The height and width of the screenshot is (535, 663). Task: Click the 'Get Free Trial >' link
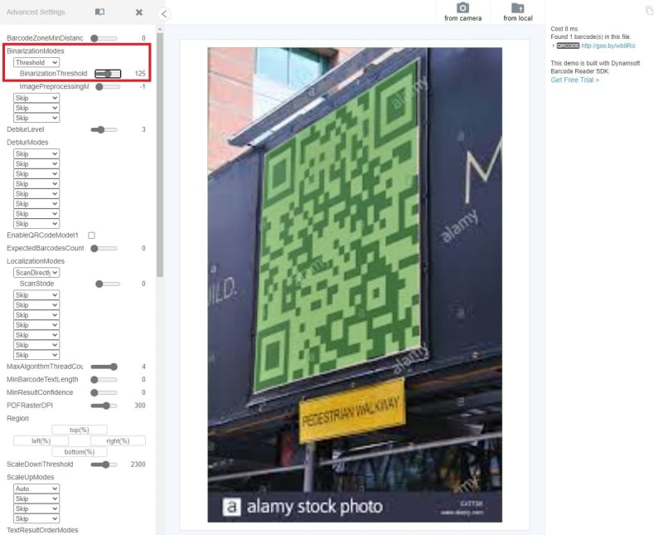coord(574,80)
